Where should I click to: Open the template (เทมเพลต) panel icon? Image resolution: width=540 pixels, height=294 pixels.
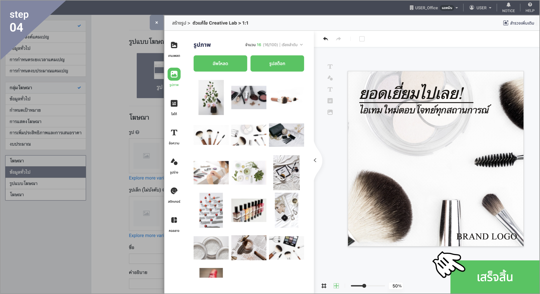tap(174, 45)
